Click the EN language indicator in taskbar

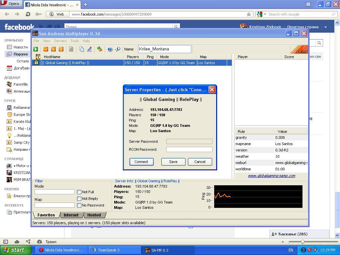coord(291,250)
